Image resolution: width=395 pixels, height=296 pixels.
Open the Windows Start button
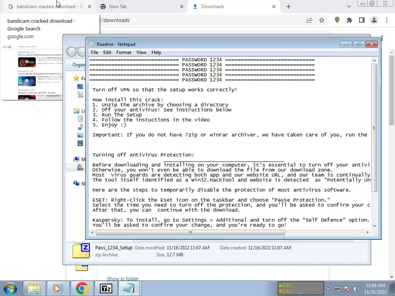pos(10,288)
